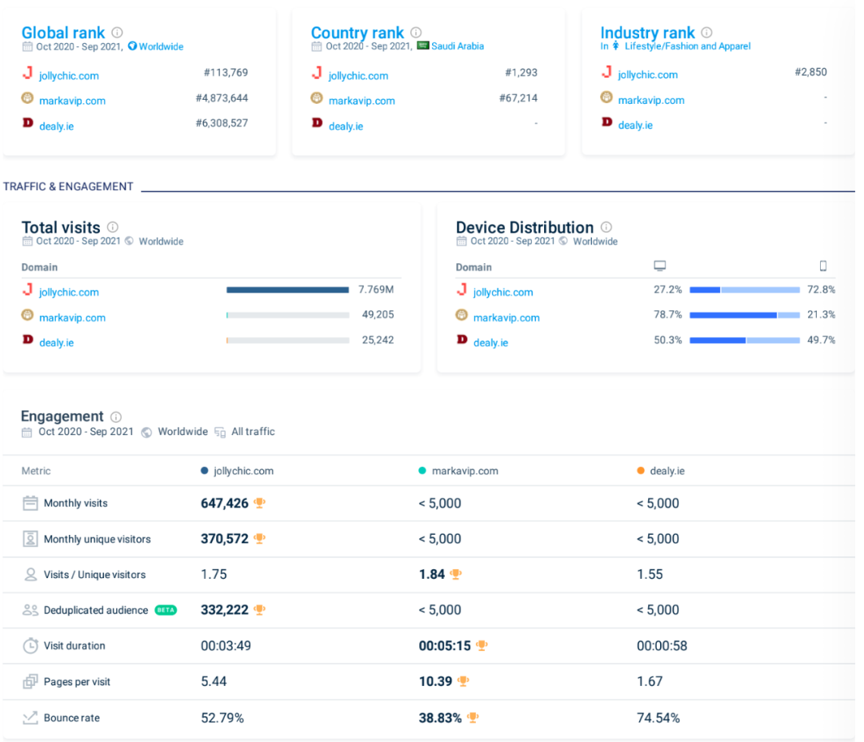Click the calendar icon under Country rank
The height and width of the screenshot is (742, 864).
tap(316, 47)
